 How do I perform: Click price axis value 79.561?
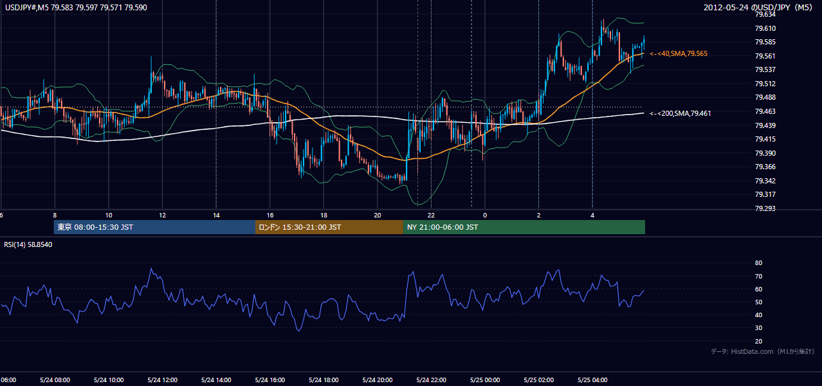[765, 56]
